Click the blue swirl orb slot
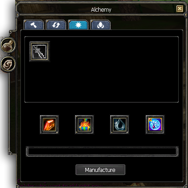This screenshot has width=188, height=188. tap(155, 125)
